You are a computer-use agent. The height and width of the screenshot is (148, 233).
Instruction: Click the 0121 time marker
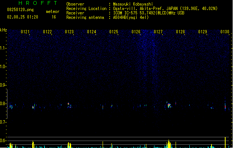pyautogui.click(x=25, y=32)
